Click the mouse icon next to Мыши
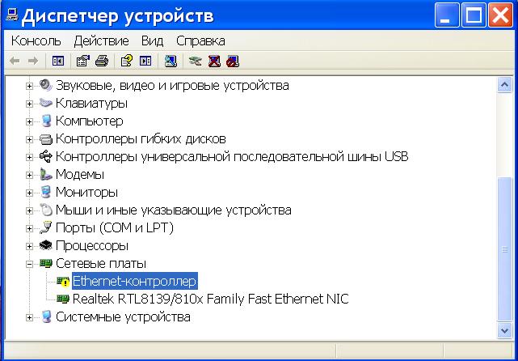 [x=46, y=210]
